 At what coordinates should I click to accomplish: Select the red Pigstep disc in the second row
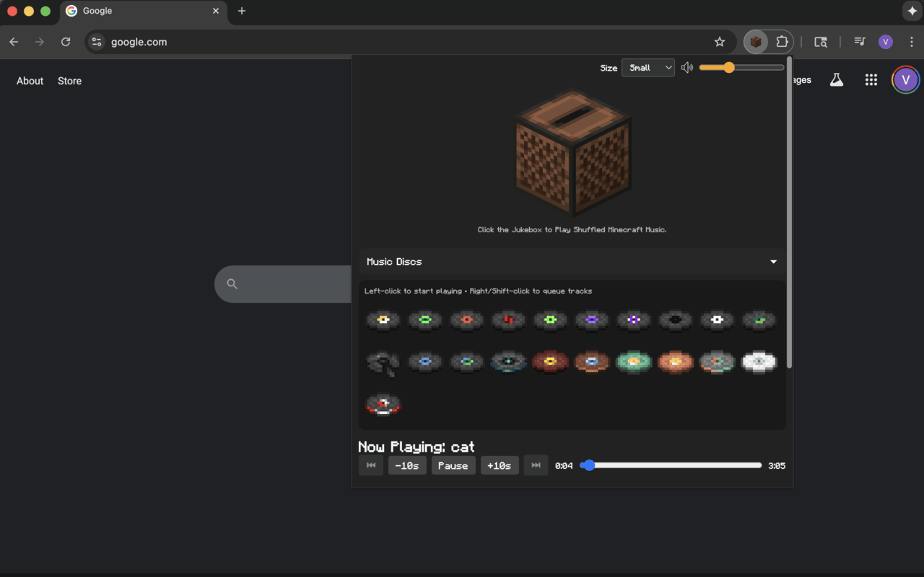550,362
